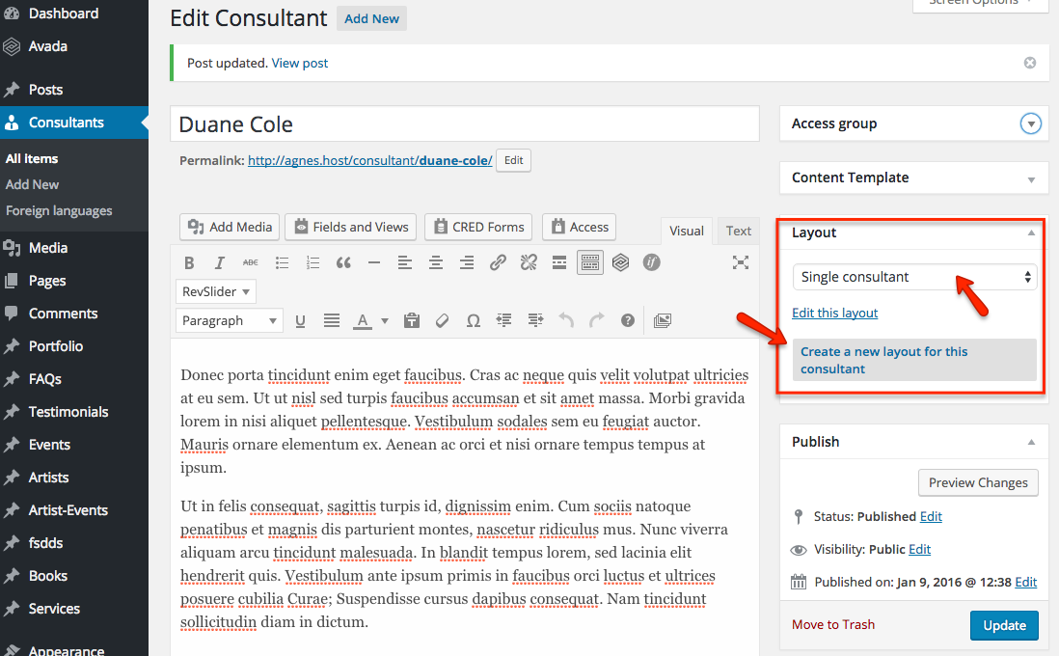Click Move to Trash
Screen dimensions: 1059x656
pos(832,625)
